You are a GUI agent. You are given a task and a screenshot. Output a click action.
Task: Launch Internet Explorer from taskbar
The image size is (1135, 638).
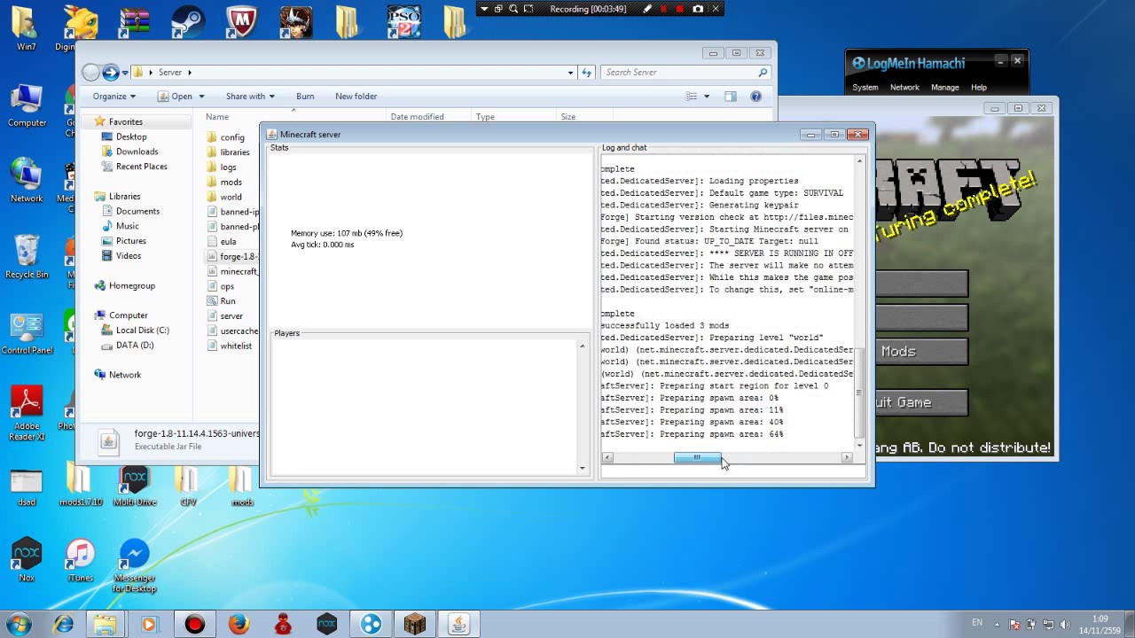click(63, 625)
